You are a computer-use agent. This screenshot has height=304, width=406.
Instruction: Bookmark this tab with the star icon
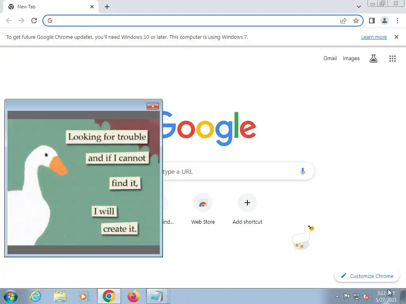(x=356, y=21)
